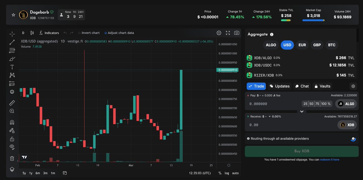Viewport: 363px width, 180px height.
Task: Open the Fibonacci retracement tool
Action: pyautogui.click(x=12, y=50)
